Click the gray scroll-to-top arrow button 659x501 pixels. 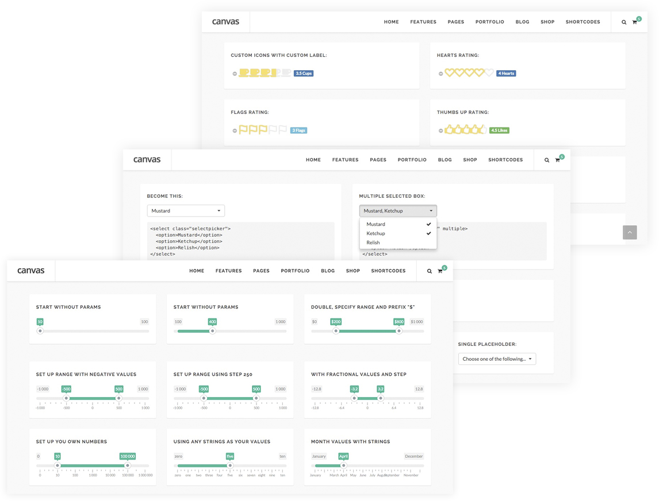(630, 232)
